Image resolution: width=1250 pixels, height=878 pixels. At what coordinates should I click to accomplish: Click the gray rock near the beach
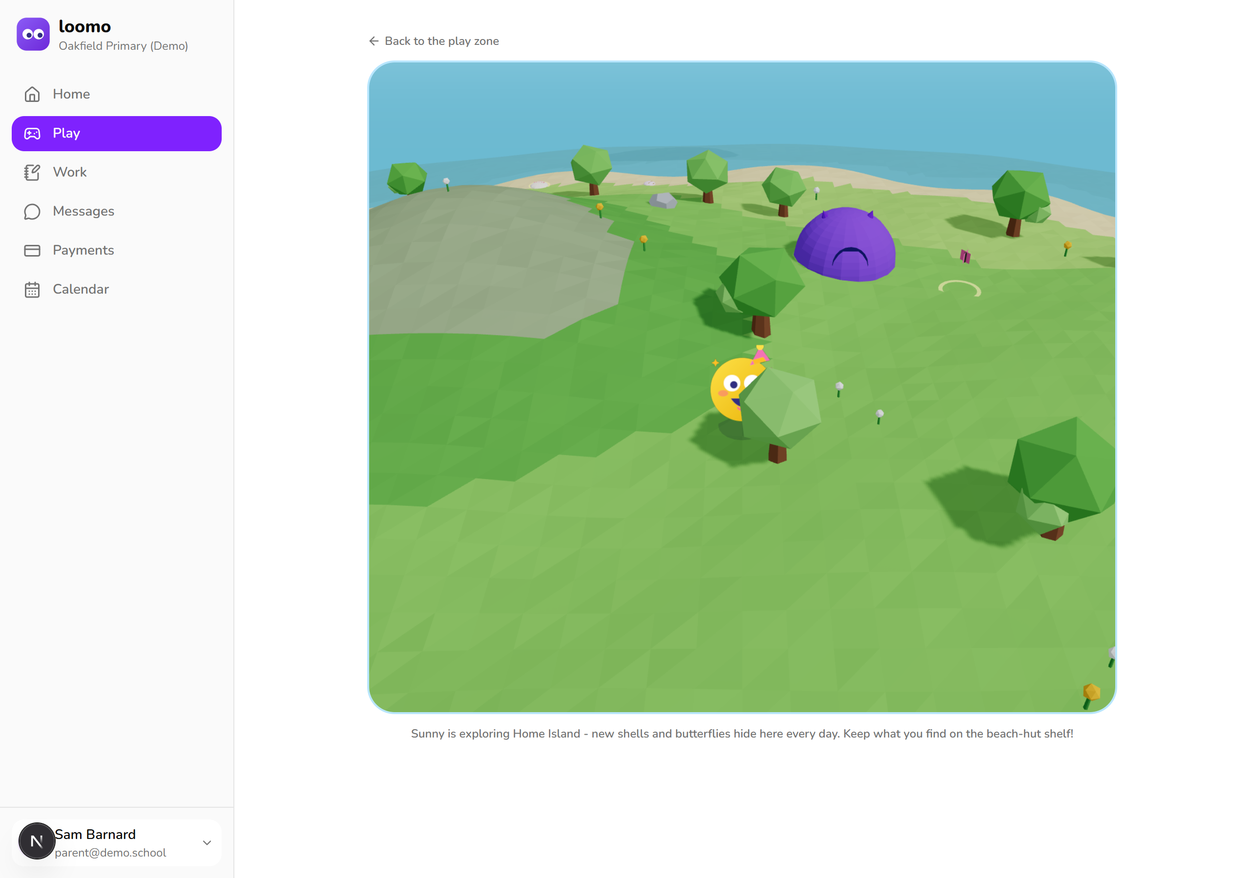coord(663,201)
